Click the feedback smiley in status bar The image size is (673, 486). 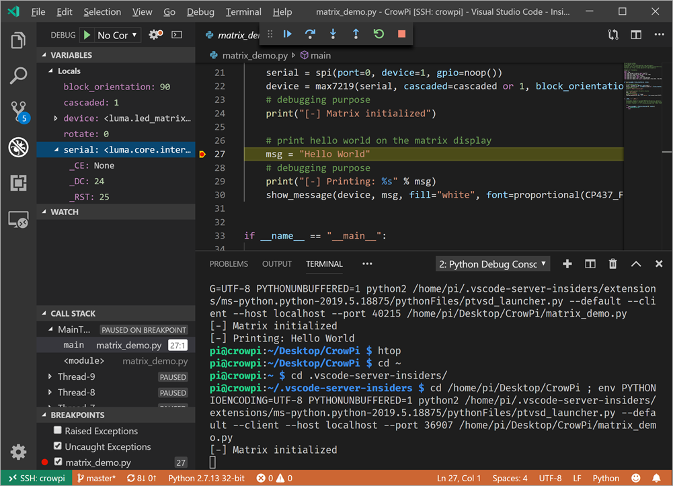(x=636, y=478)
